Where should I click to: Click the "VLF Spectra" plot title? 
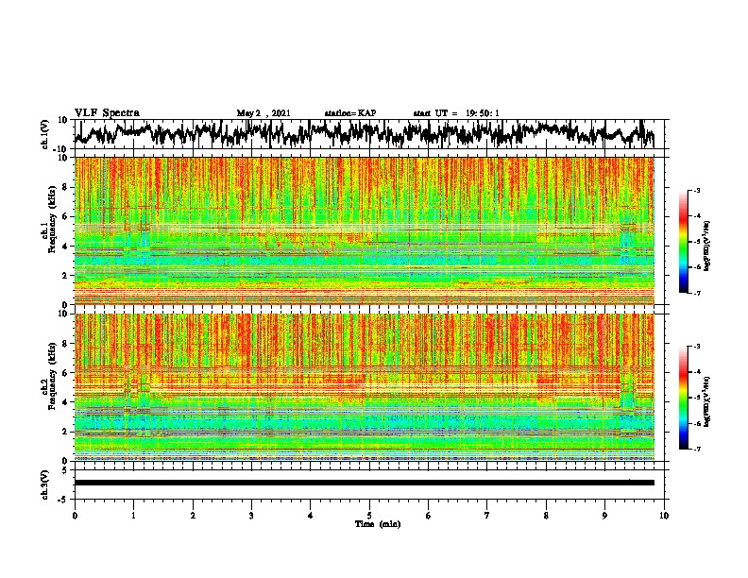click(x=107, y=112)
